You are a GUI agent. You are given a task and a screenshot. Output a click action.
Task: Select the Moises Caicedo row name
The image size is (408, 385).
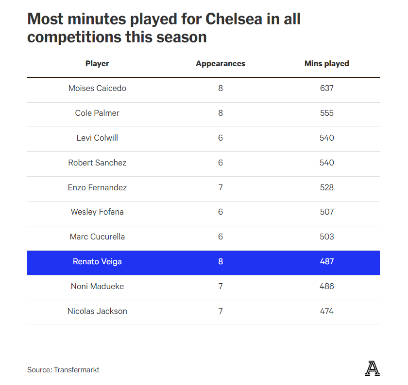pyautogui.click(x=97, y=89)
